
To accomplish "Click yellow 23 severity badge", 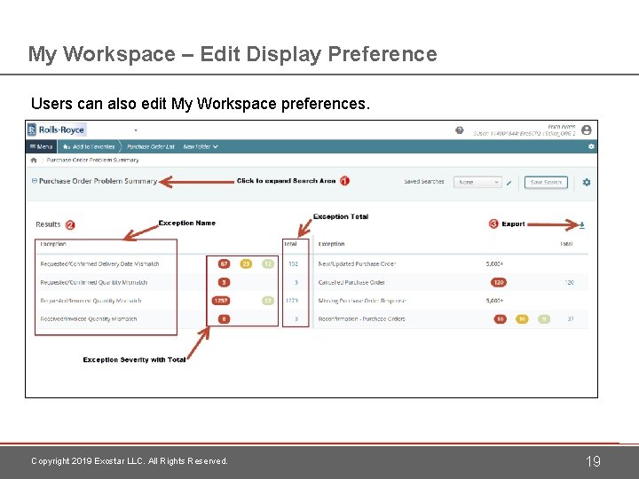I will point(246,264).
